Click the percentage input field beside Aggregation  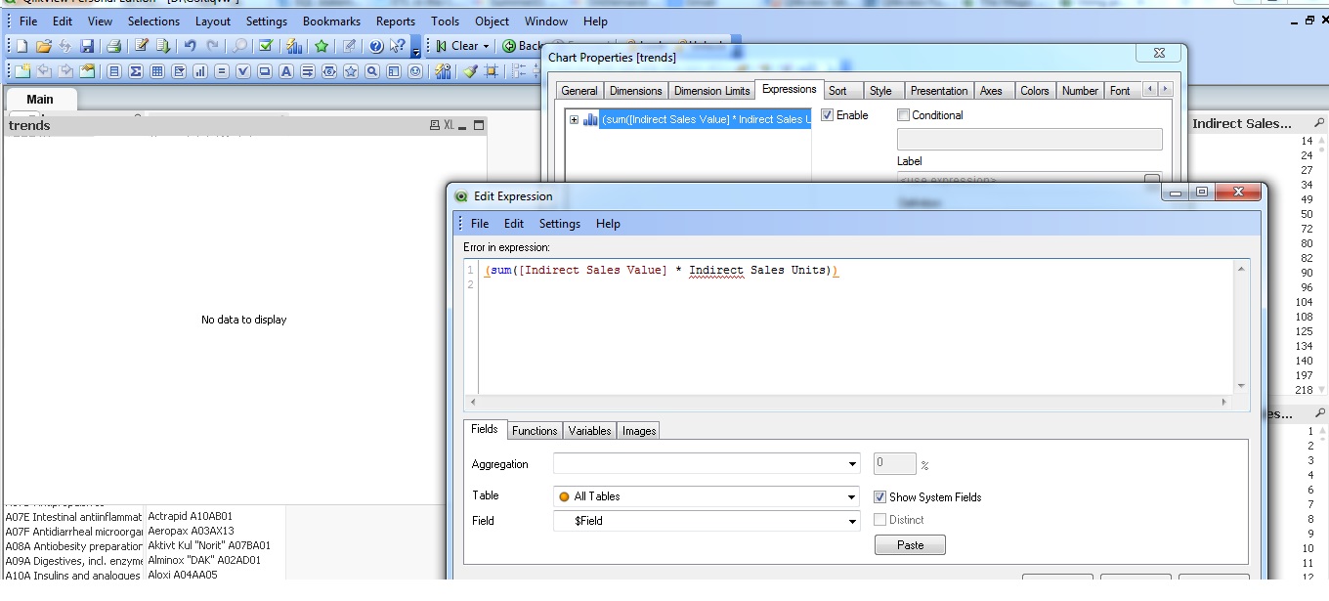pyautogui.click(x=895, y=464)
